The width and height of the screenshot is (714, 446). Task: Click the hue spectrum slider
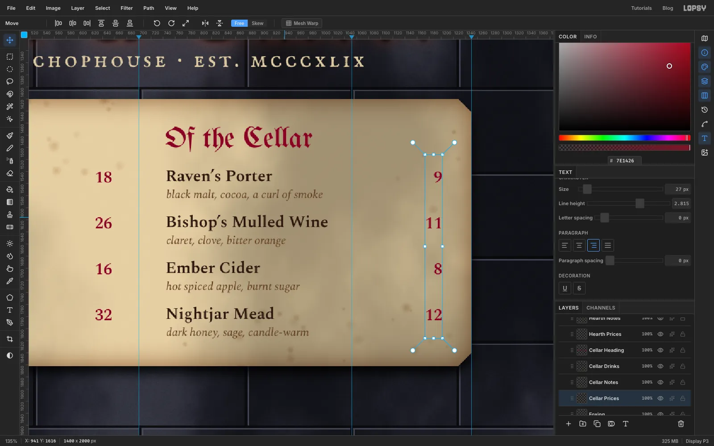tap(624, 138)
